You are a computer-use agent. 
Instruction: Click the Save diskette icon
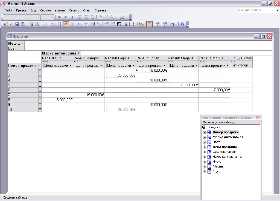coord(17,24)
